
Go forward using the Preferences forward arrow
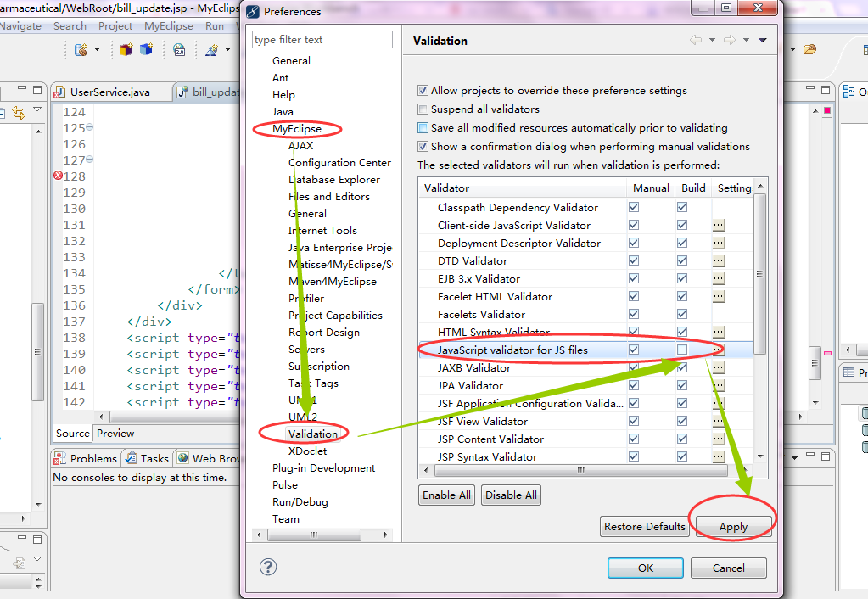(x=730, y=40)
